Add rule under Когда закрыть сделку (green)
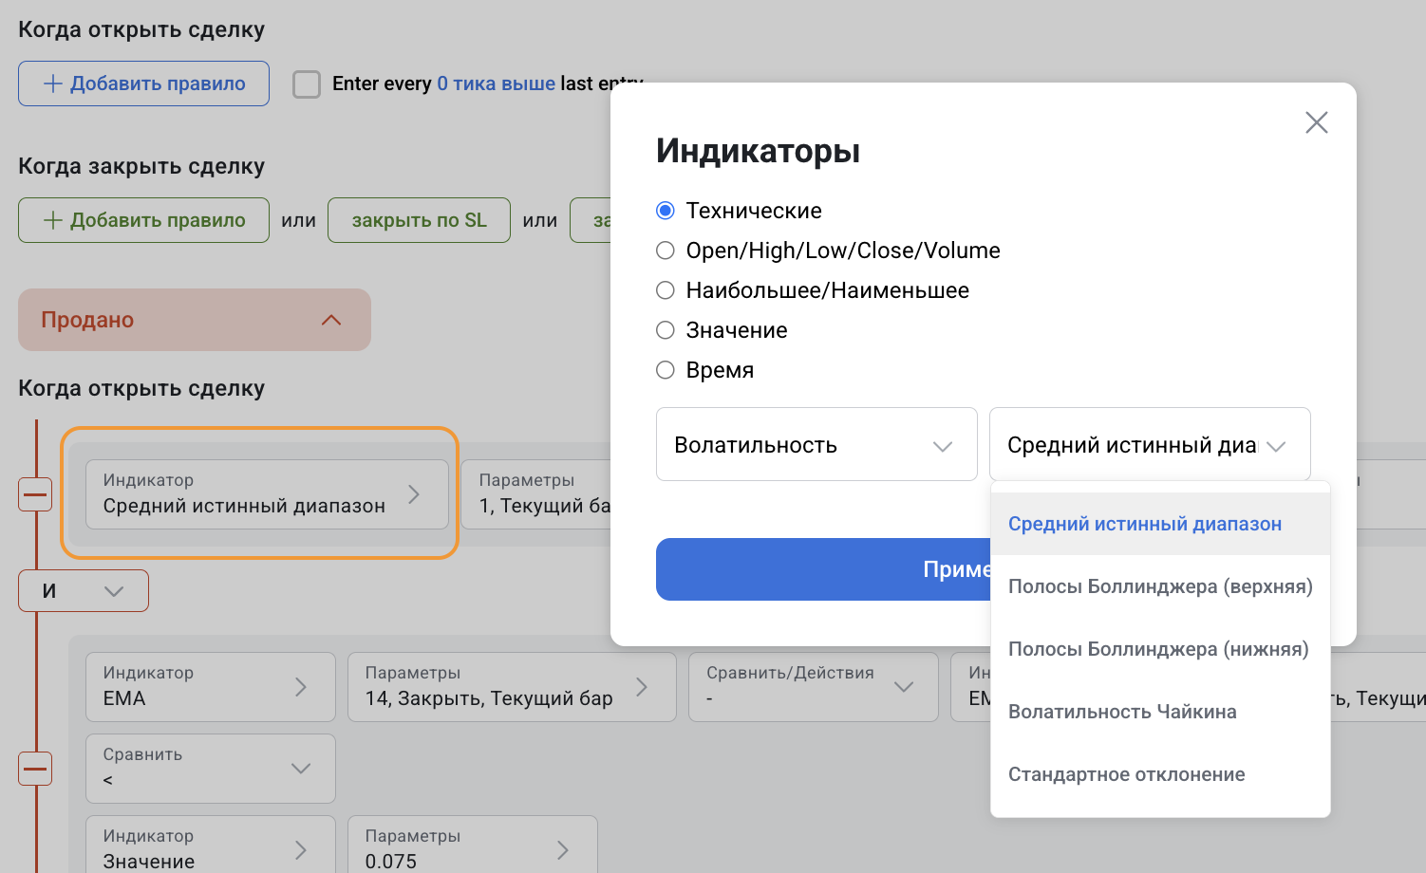 (x=143, y=220)
